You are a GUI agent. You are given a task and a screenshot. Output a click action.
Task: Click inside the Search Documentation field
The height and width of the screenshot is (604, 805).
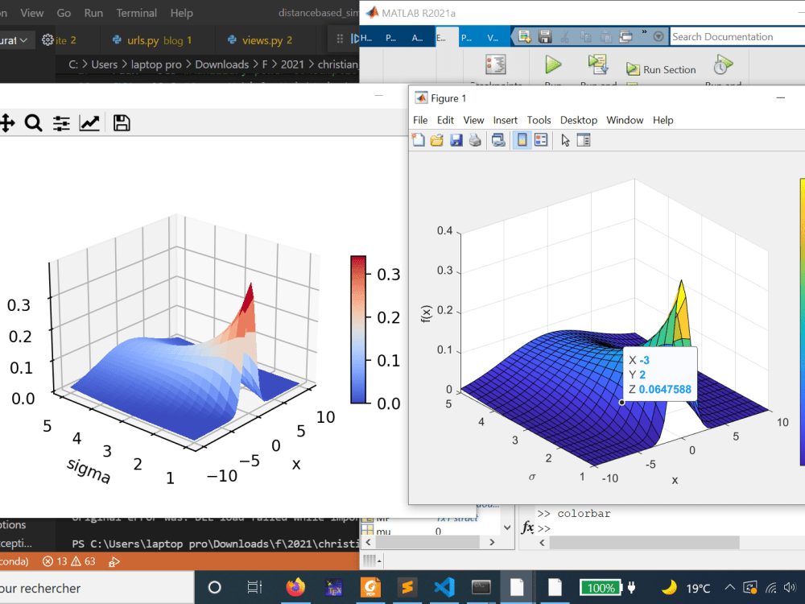(x=737, y=36)
